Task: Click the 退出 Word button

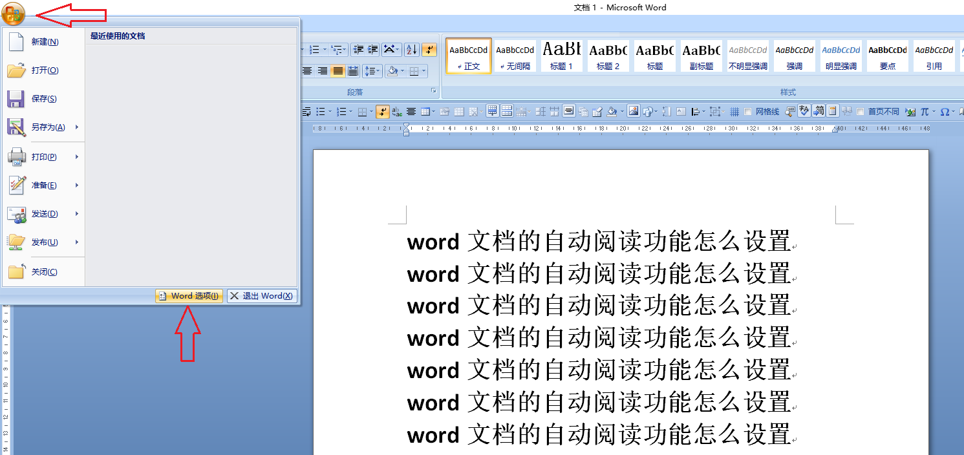Action: [x=262, y=296]
